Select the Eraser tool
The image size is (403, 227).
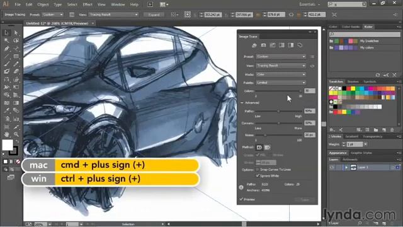(16, 71)
